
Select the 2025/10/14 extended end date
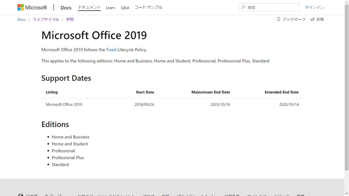[289, 105]
